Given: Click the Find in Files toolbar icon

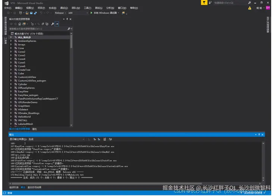Looking at the screenshot, I should coord(123,13).
